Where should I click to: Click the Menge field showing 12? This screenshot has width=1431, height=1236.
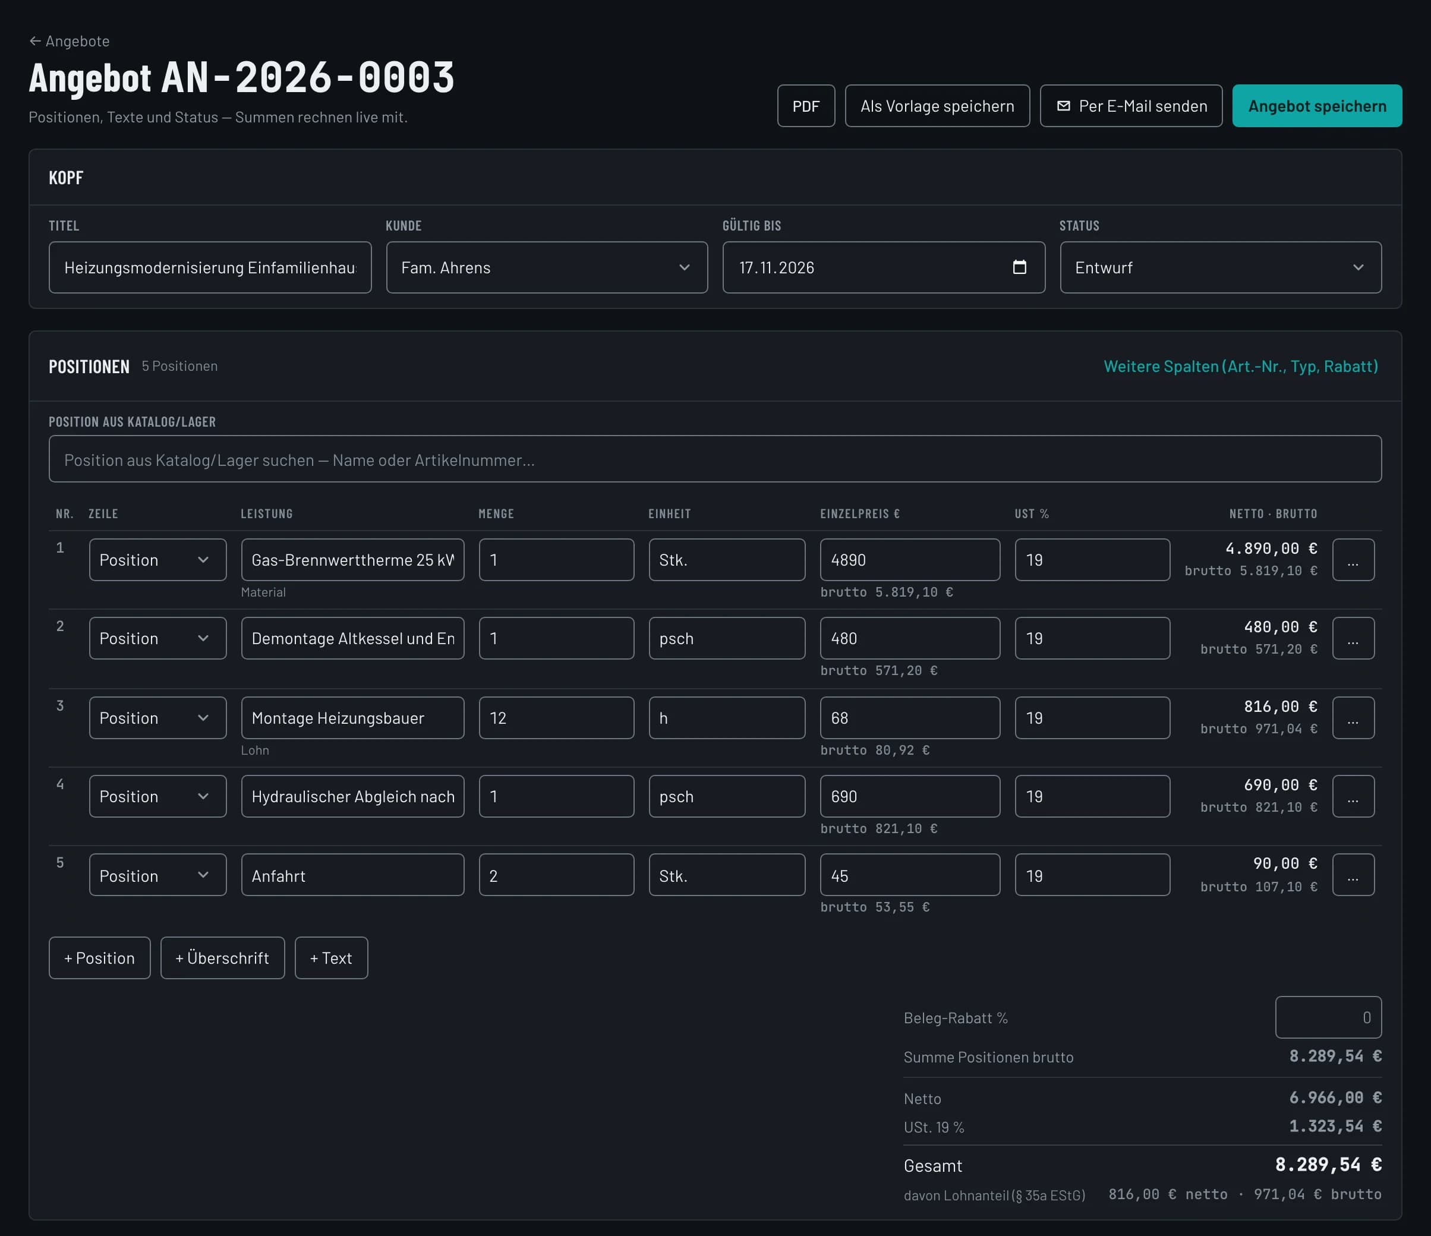pyautogui.click(x=556, y=717)
